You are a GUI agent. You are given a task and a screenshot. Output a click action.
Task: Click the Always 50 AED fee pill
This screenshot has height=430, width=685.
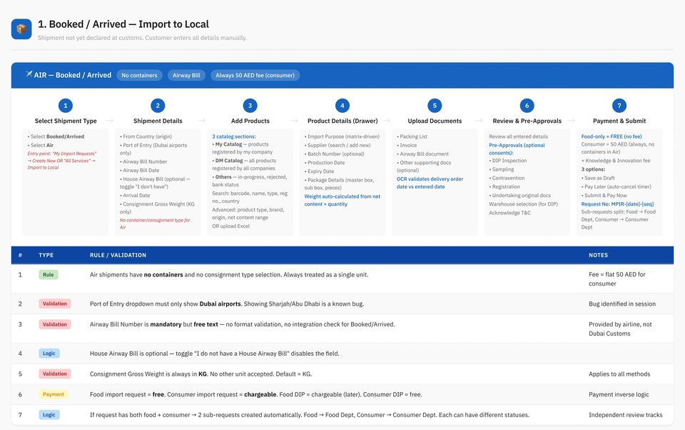pos(255,75)
